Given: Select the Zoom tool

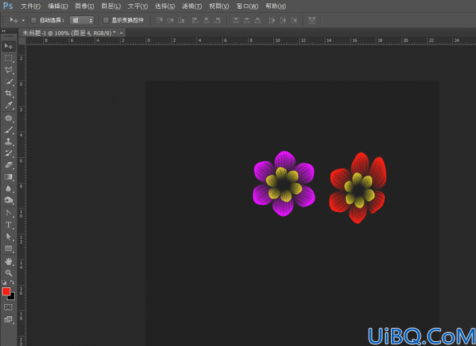Looking at the screenshot, I should [9, 273].
